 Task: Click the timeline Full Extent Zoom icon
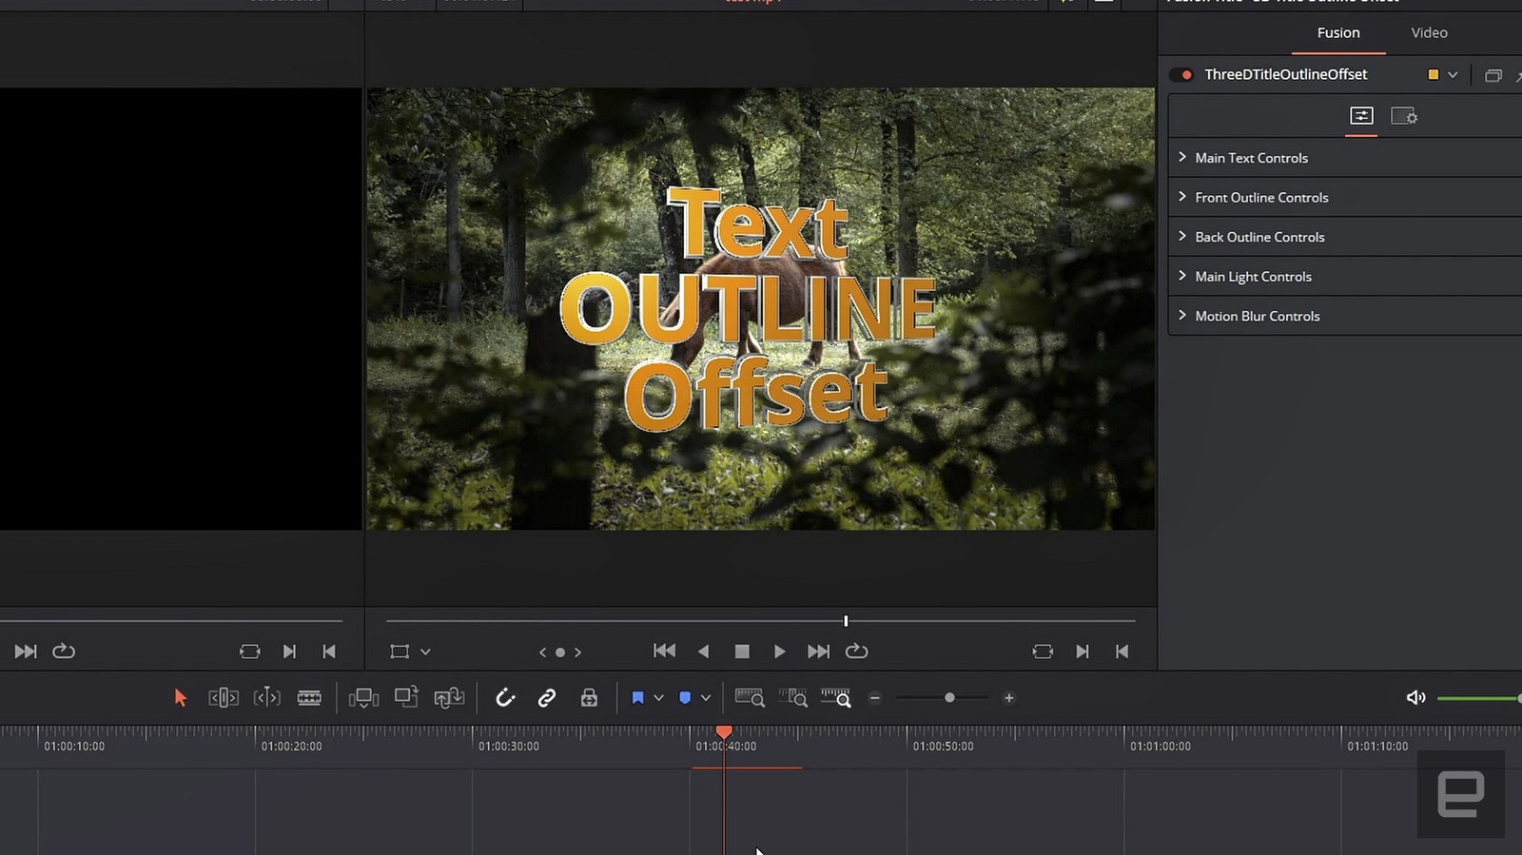pos(749,698)
